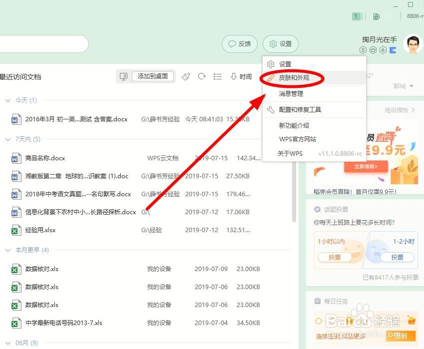
Task: Switch to list view icon
Action: [217, 76]
